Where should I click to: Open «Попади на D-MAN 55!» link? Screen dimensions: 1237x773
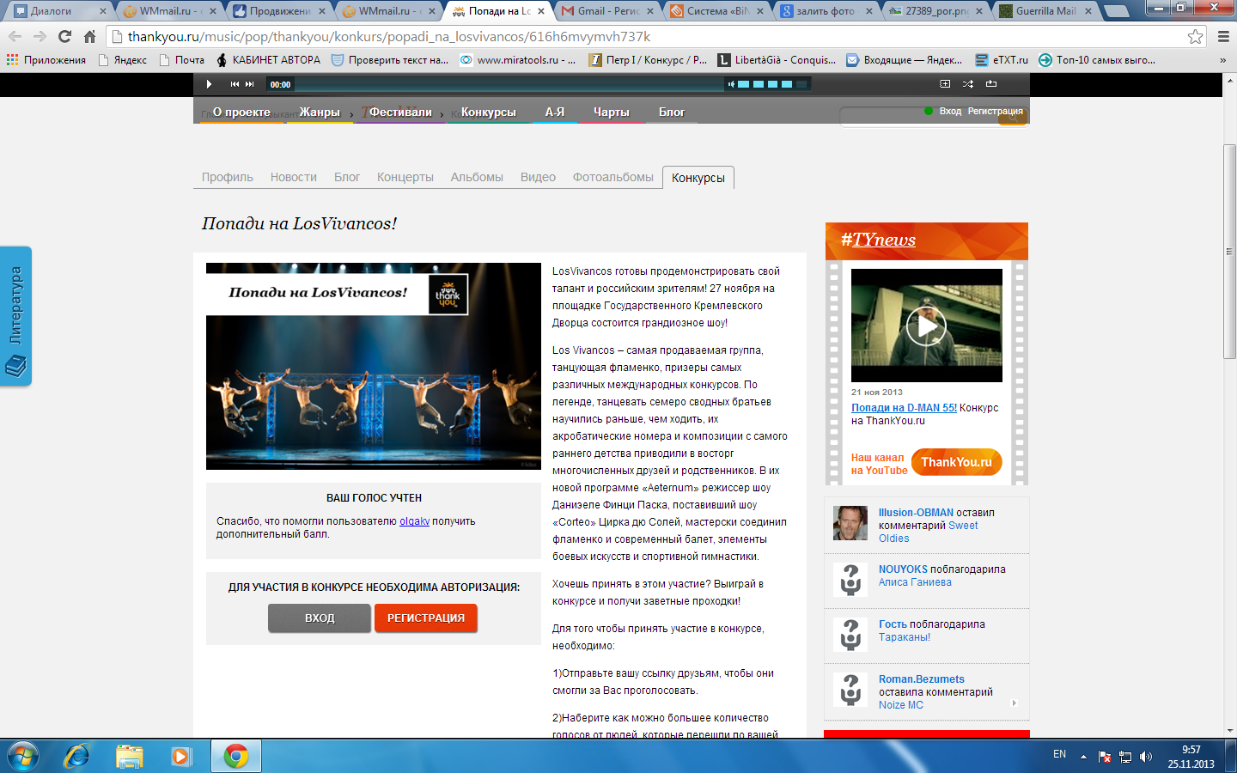904,408
